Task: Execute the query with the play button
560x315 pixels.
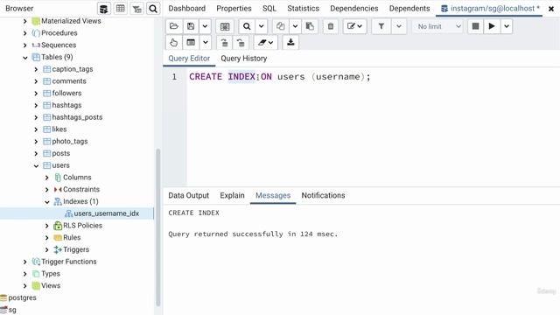Action: pyautogui.click(x=492, y=26)
